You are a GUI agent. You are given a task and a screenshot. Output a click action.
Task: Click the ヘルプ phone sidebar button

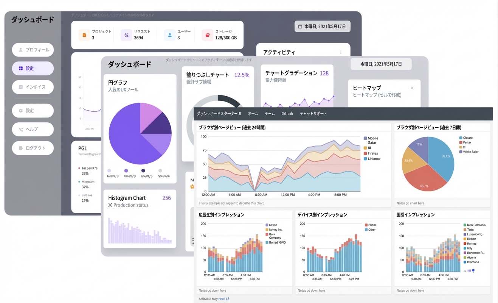pos(33,129)
